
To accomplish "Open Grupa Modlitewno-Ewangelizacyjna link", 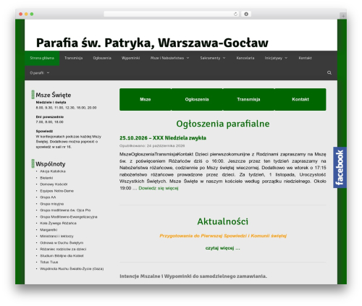I will pos(69,217).
